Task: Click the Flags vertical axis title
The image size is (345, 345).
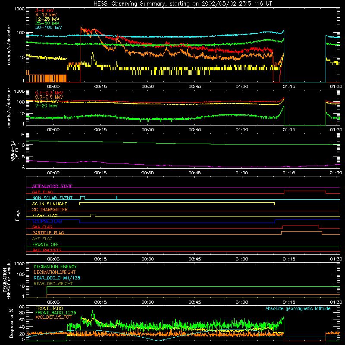Action: 18,215
